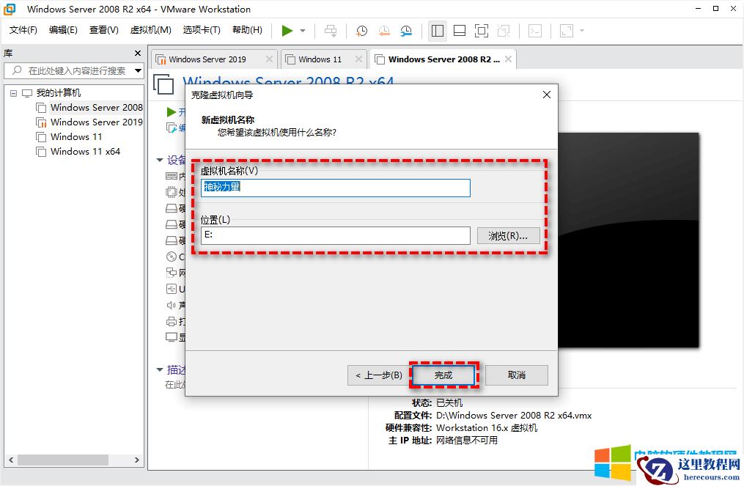The height and width of the screenshot is (486, 744).
Task: Click the sound card device icon
Action: [x=172, y=305]
